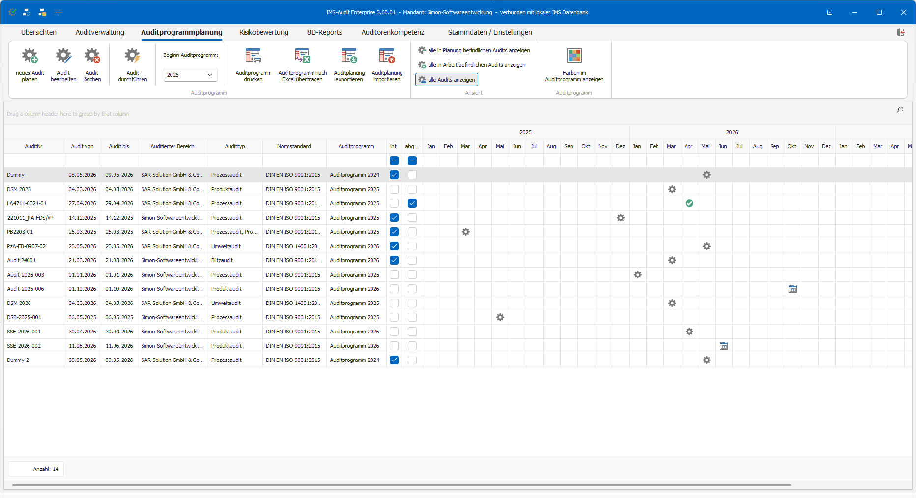Click the logout icon at top right

tap(901, 32)
